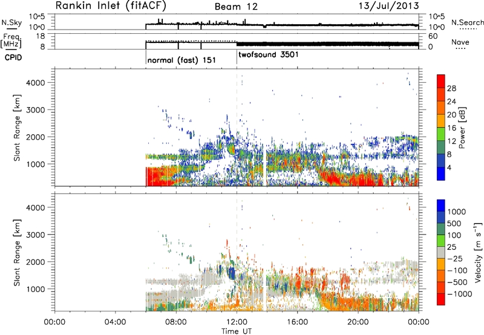
Task: Click "Slant Range [km]" label of power panel
Action: coord(17,128)
